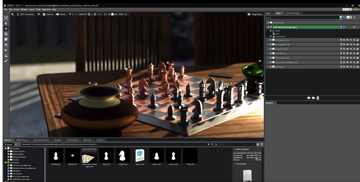
Task: Select the arrow selection tool
Action: (6, 23)
